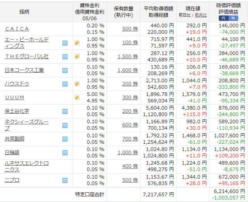Select ルネサスエレクトロニクス loss -8,675 円

[x=234, y=170]
